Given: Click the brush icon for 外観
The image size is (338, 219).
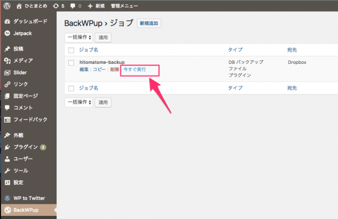Looking at the screenshot, I should pyautogui.click(x=7, y=135).
